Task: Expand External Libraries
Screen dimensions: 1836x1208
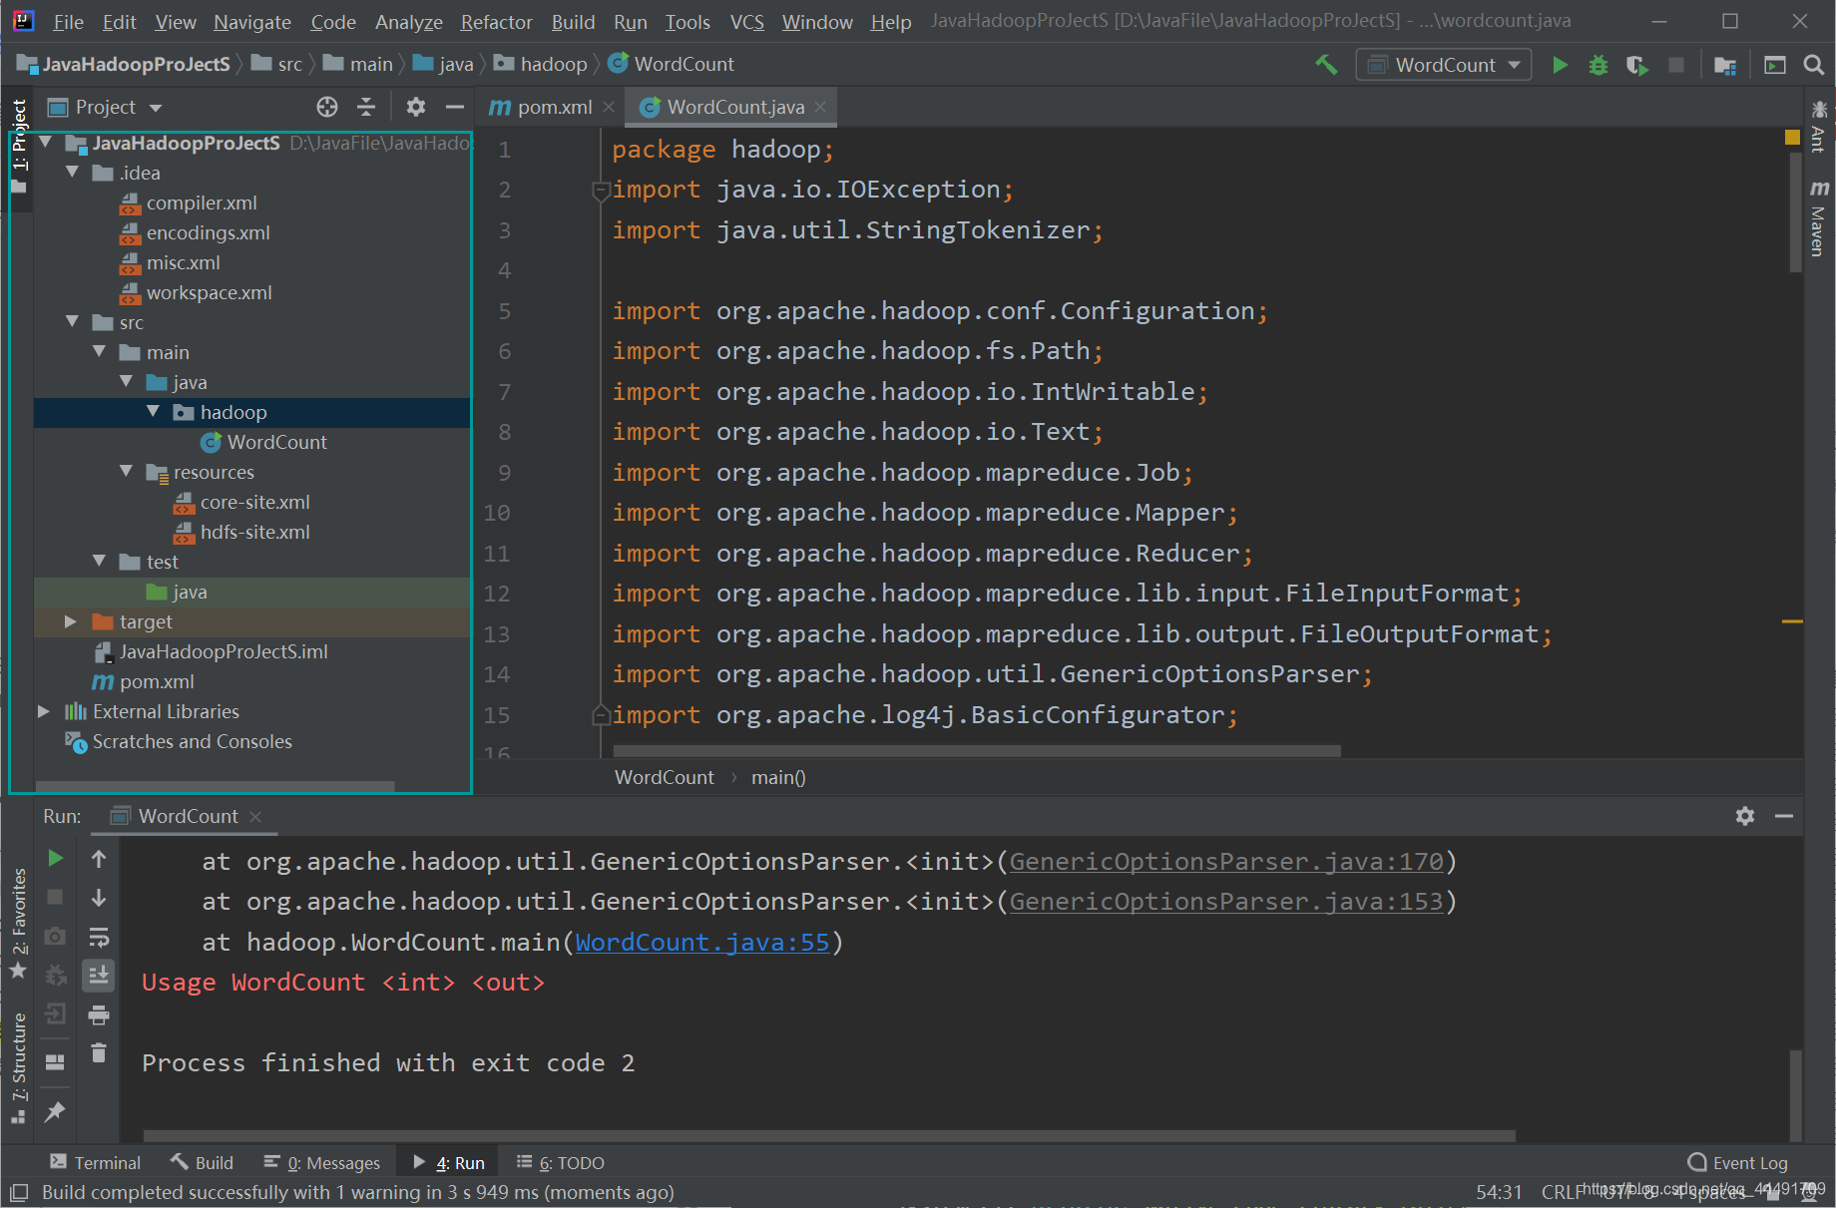Action: pyautogui.click(x=44, y=711)
